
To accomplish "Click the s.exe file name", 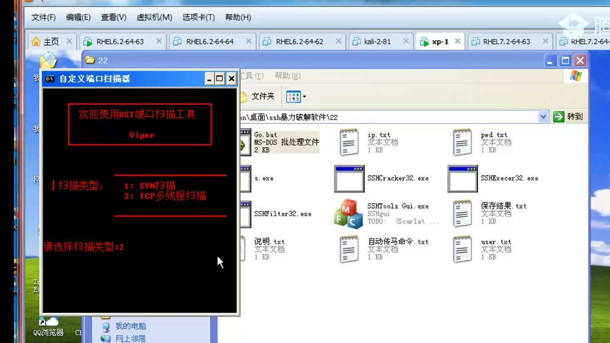I will 264,178.
